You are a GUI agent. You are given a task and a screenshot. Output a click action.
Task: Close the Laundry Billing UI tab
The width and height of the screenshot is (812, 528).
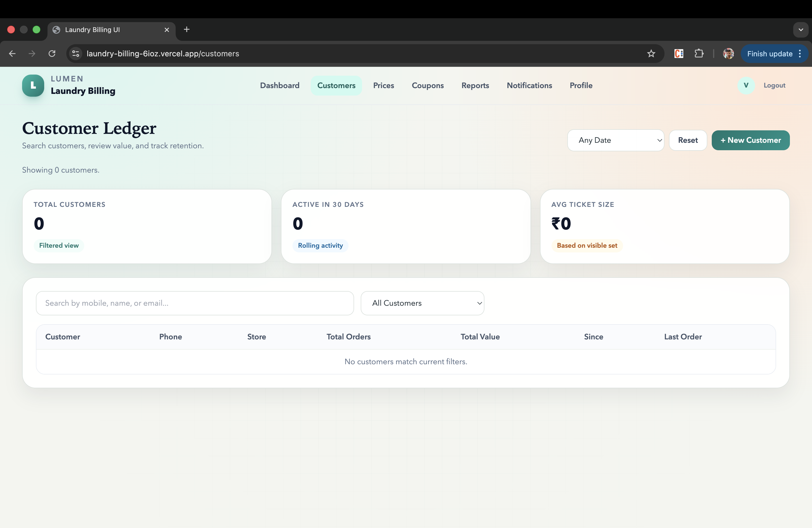[x=167, y=30]
